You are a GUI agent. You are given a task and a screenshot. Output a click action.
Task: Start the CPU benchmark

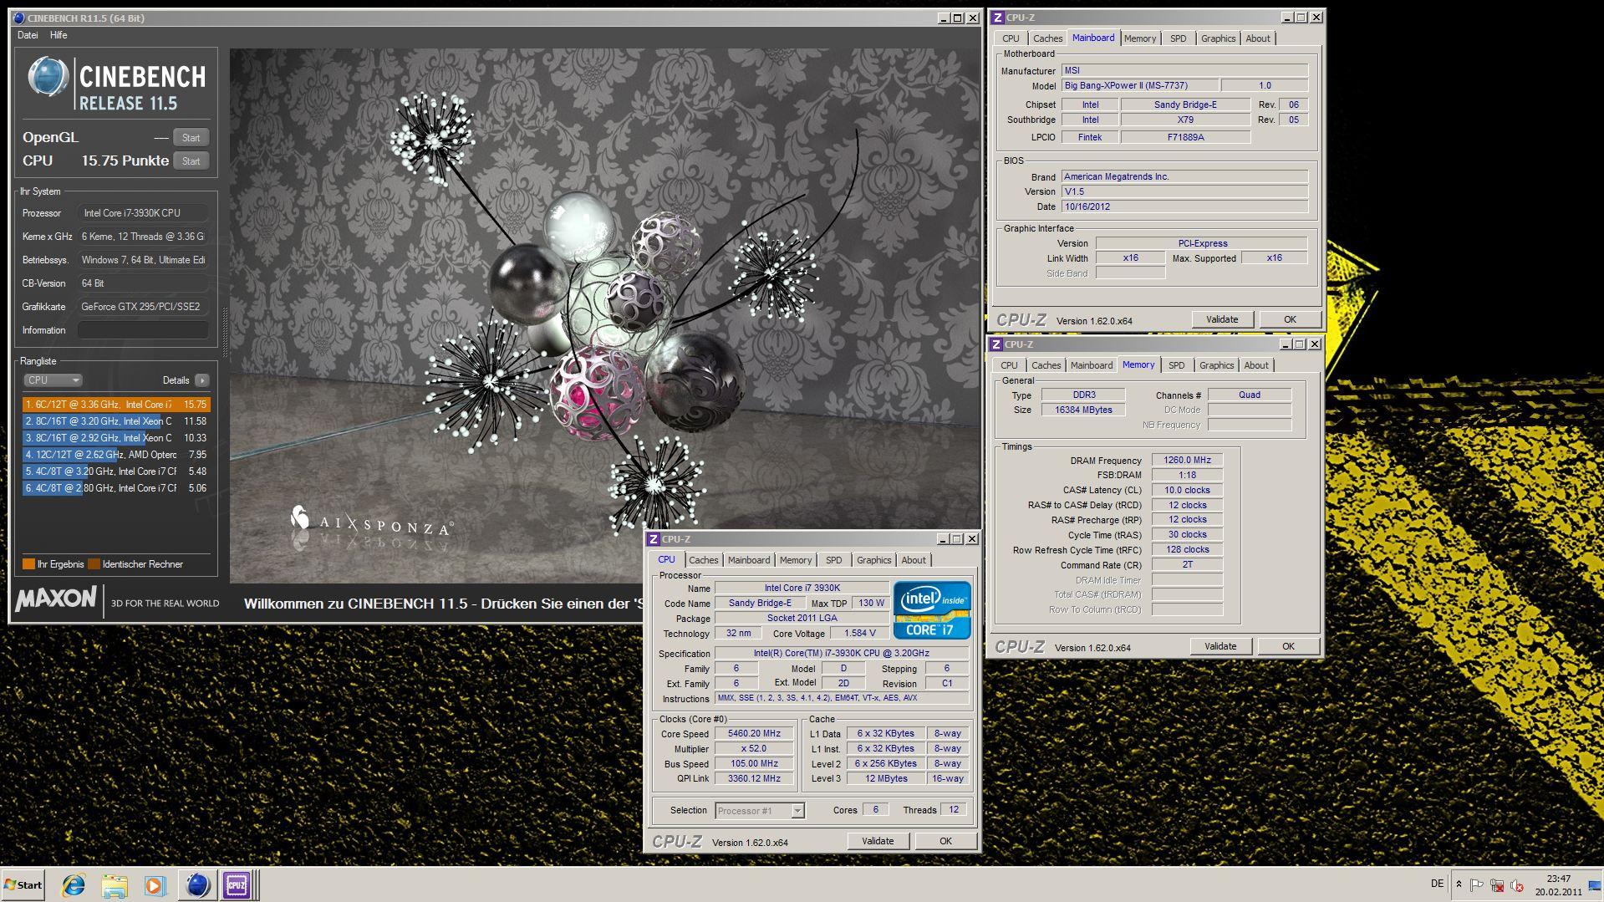coord(191,161)
